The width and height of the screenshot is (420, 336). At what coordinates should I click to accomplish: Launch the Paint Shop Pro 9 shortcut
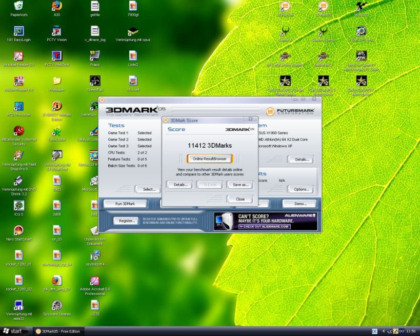pos(19,155)
